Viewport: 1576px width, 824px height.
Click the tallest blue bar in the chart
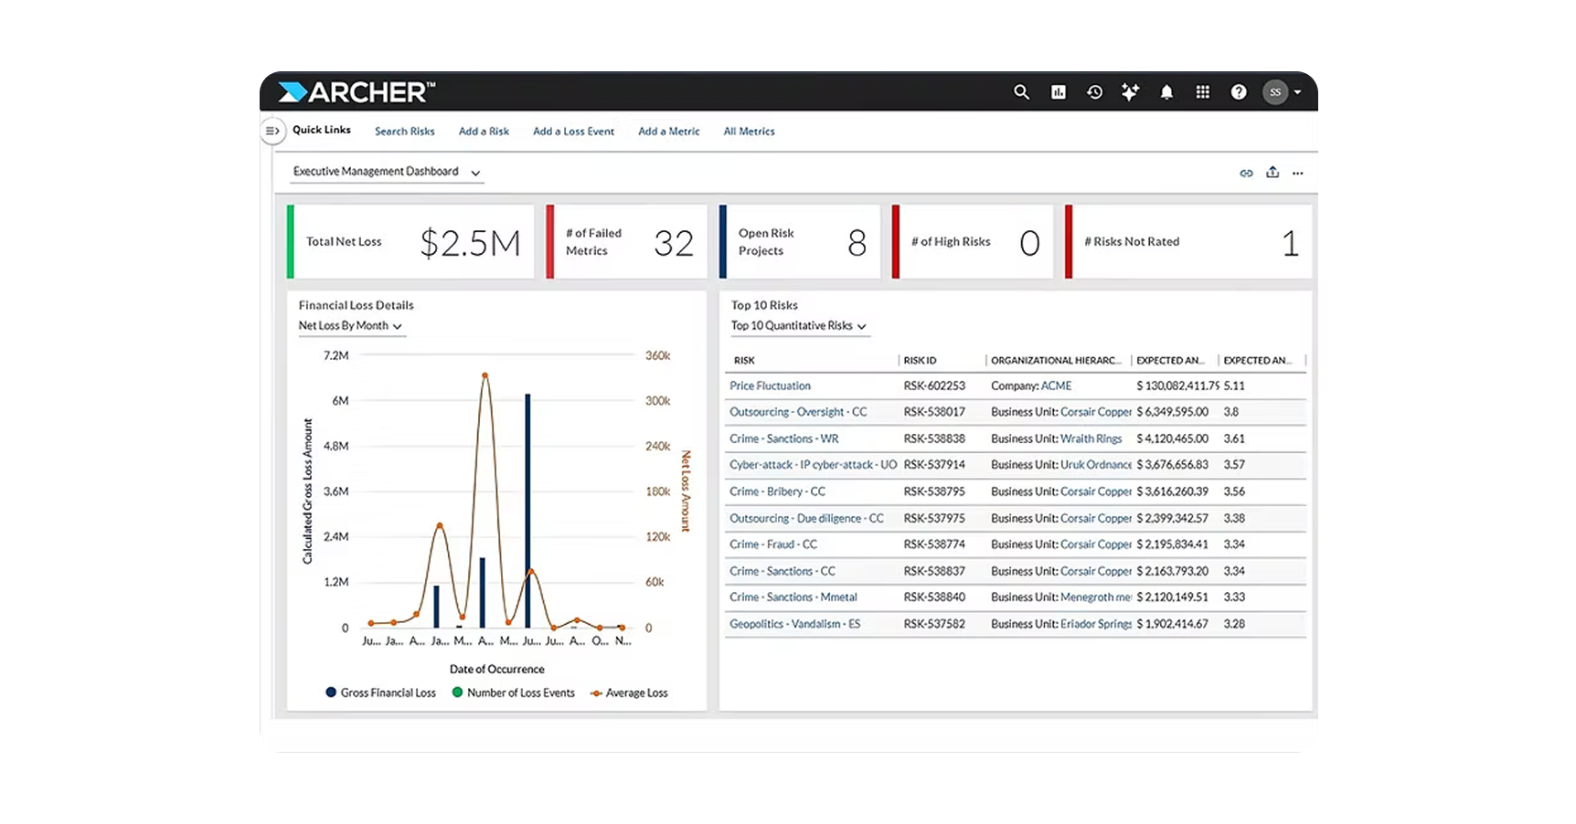(x=527, y=511)
